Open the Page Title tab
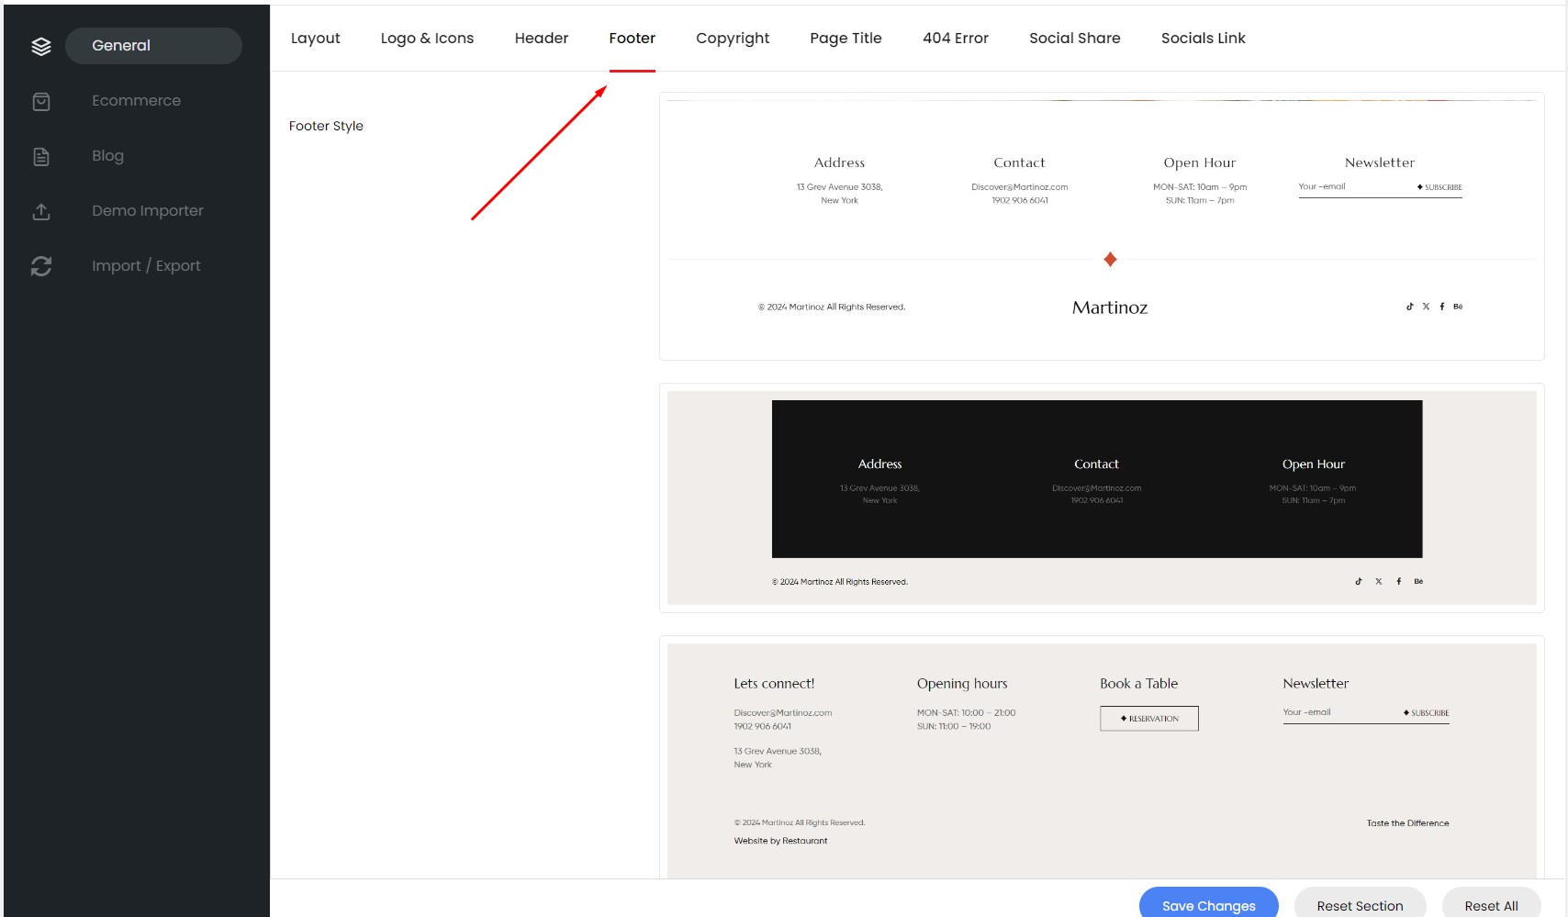The height and width of the screenshot is (917, 1568). pos(846,39)
